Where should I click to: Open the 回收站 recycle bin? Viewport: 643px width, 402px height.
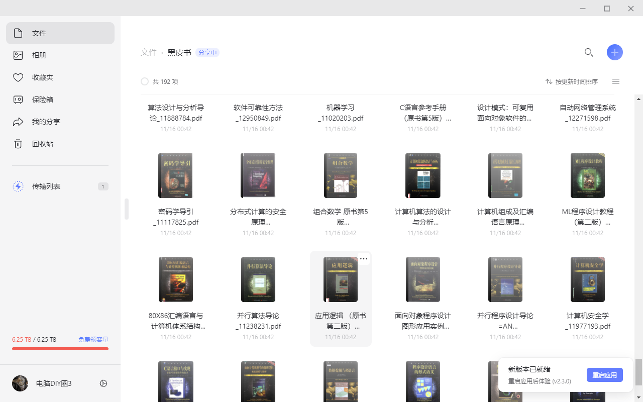(x=60, y=144)
